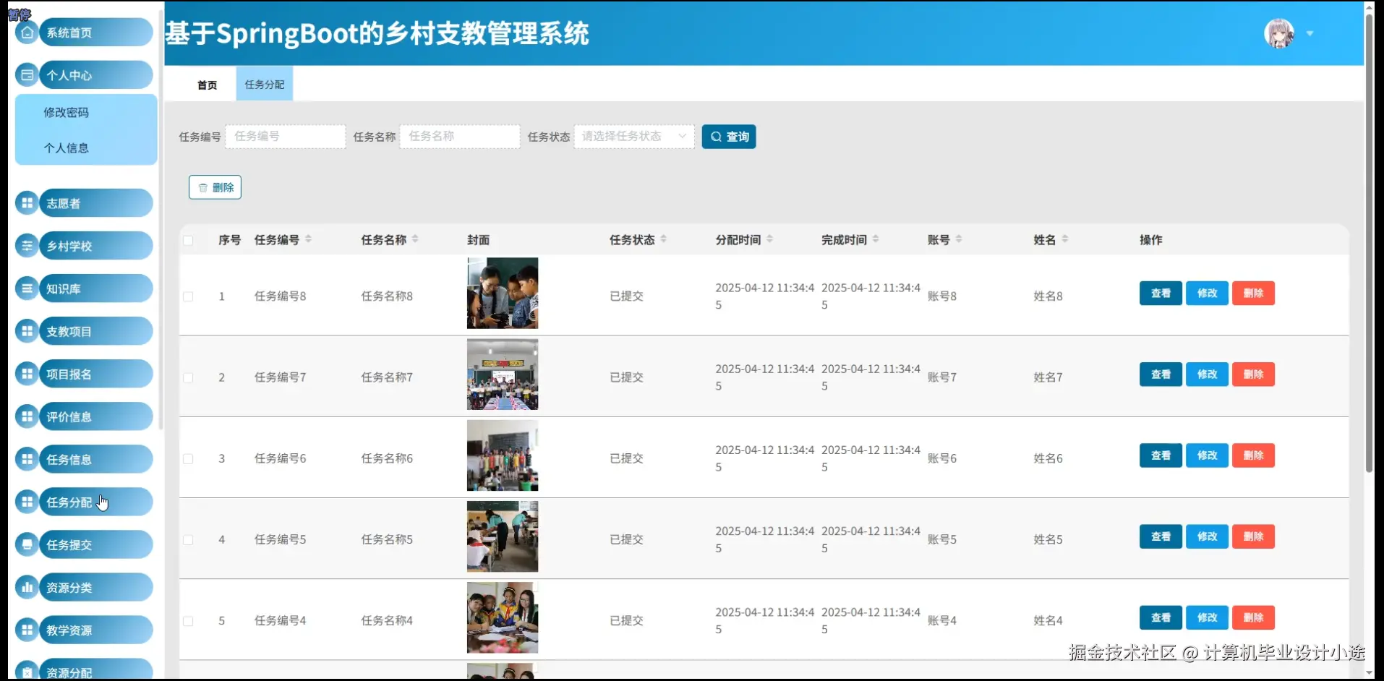
Task: Sort by 任务编号 column arrows
Action: 308,239
